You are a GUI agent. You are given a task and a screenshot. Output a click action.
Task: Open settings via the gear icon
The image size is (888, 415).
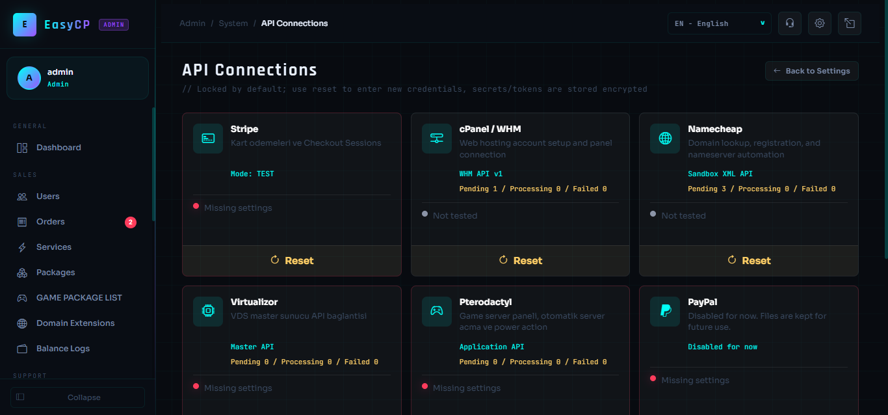820,23
